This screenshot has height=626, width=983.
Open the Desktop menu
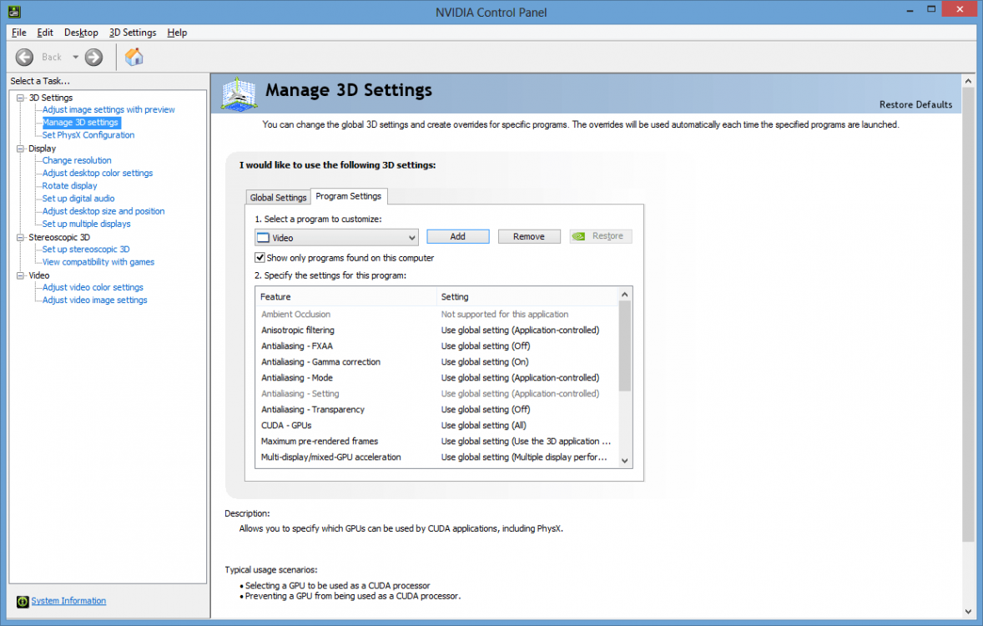pyautogui.click(x=81, y=33)
